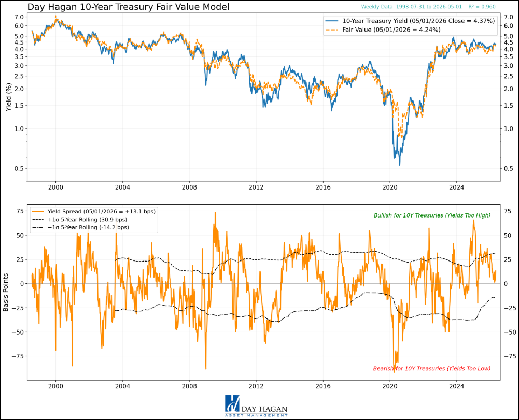Click the 'Yield (%)' axis label

point(9,97)
